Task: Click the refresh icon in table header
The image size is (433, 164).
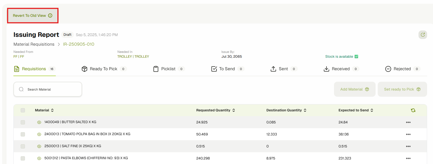Action: [413, 110]
